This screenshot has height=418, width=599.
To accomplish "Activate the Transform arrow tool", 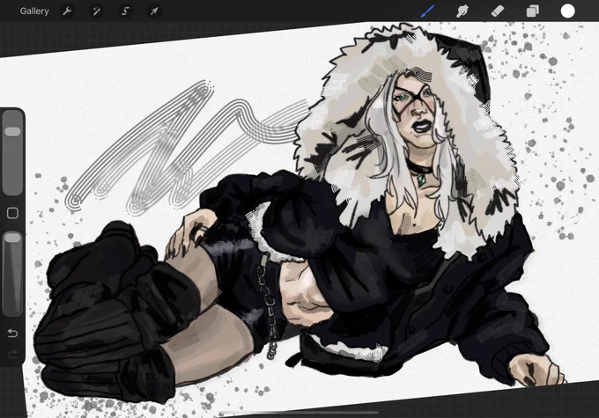I will point(154,11).
